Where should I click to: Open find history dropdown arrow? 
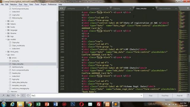141,96
